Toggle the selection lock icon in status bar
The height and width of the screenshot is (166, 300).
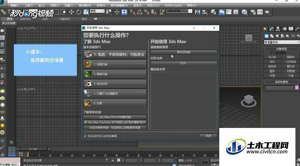(x=113, y=160)
